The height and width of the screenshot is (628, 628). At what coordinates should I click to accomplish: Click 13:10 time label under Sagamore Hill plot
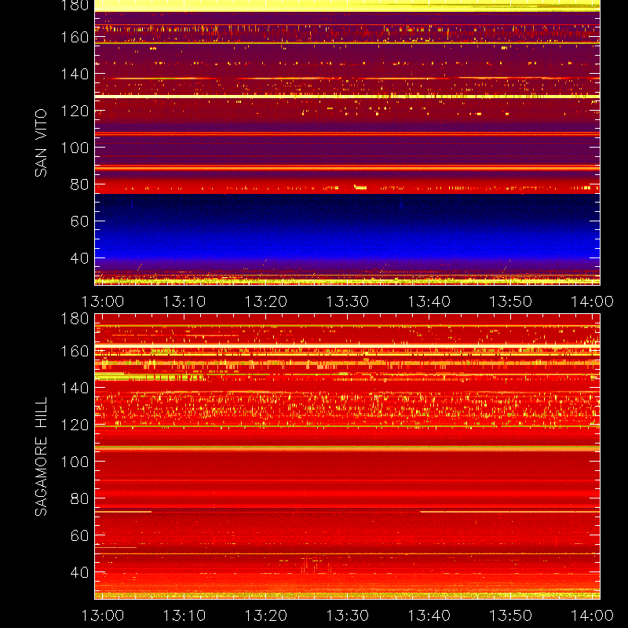pyautogui.click(x=184, y=615)
